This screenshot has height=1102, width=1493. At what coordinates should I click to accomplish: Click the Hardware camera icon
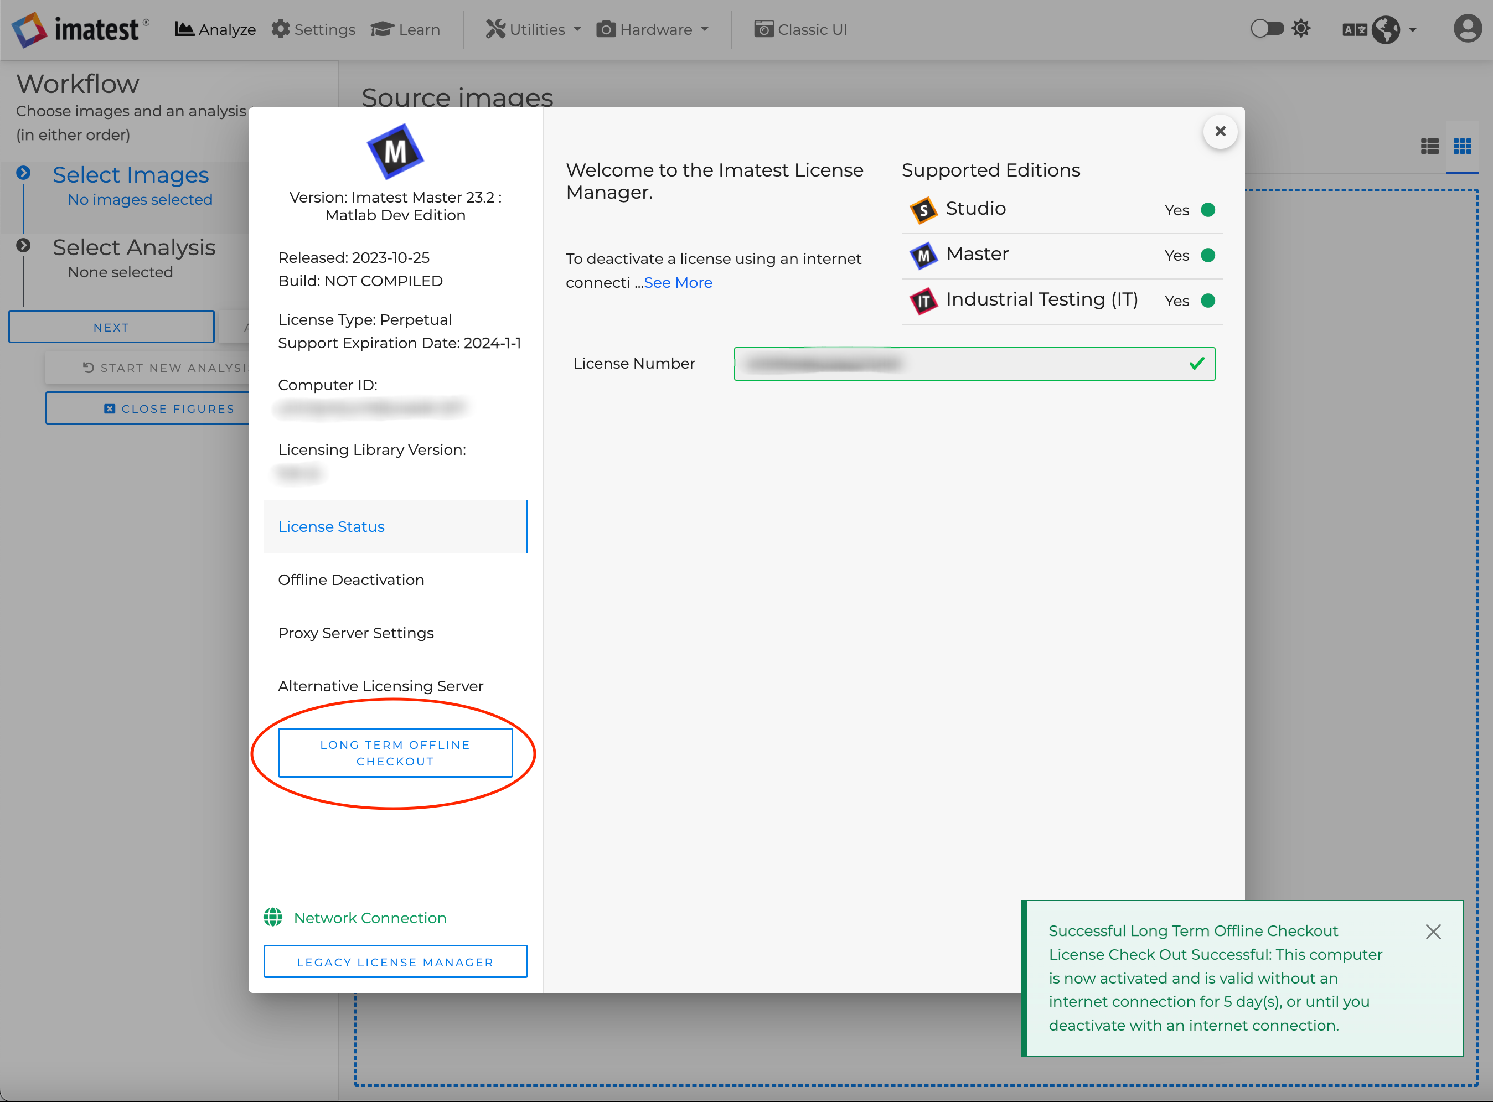click(606, 29)
